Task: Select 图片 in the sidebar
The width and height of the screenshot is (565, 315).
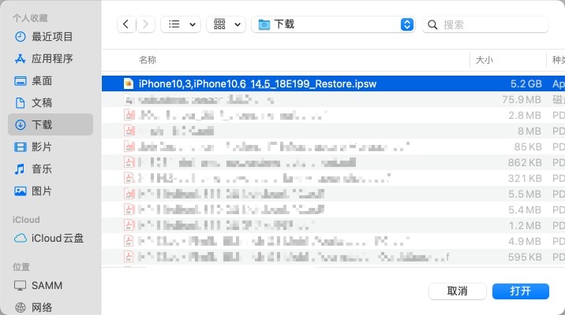Action: coord(51,191)
